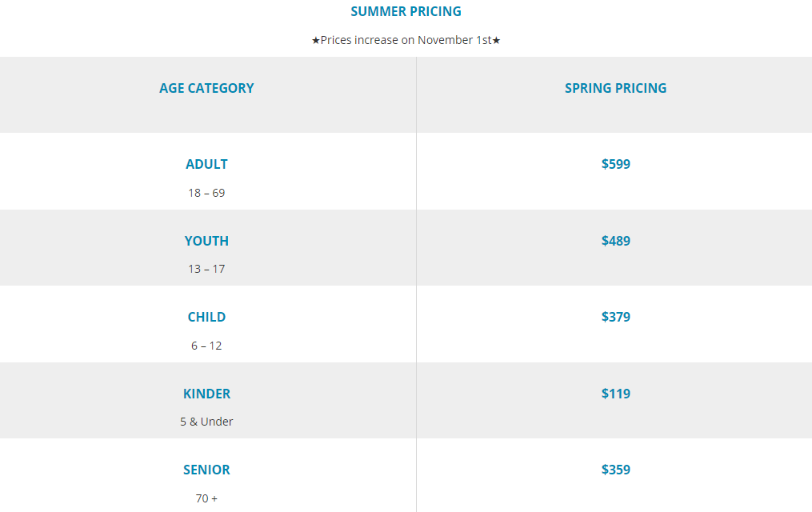Click the Adult age range 18 – 69
The width and height of the screenshot is (812, 512).
(206, 193)
